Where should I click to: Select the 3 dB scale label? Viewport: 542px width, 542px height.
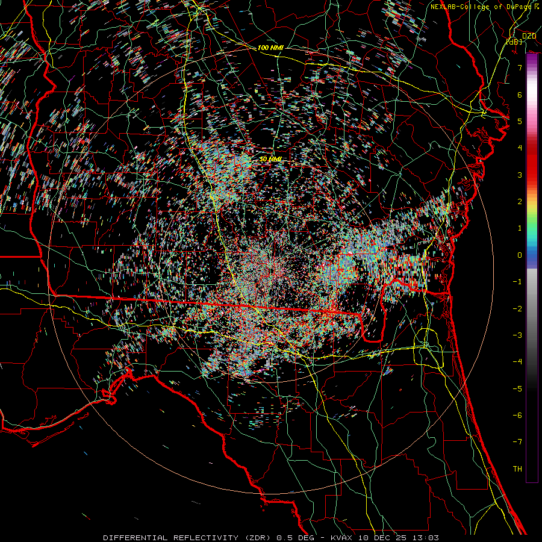(520, 175)
